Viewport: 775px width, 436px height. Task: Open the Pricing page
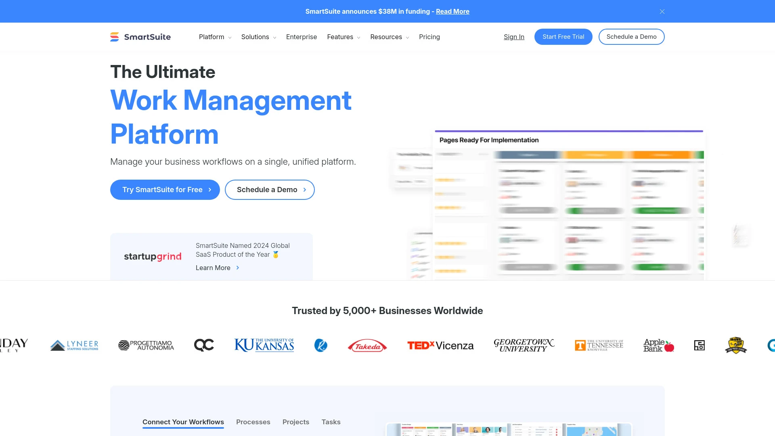click(x=429, y=37)
